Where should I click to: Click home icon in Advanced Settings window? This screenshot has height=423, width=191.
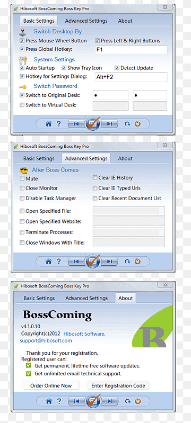(x=48, y=262)
